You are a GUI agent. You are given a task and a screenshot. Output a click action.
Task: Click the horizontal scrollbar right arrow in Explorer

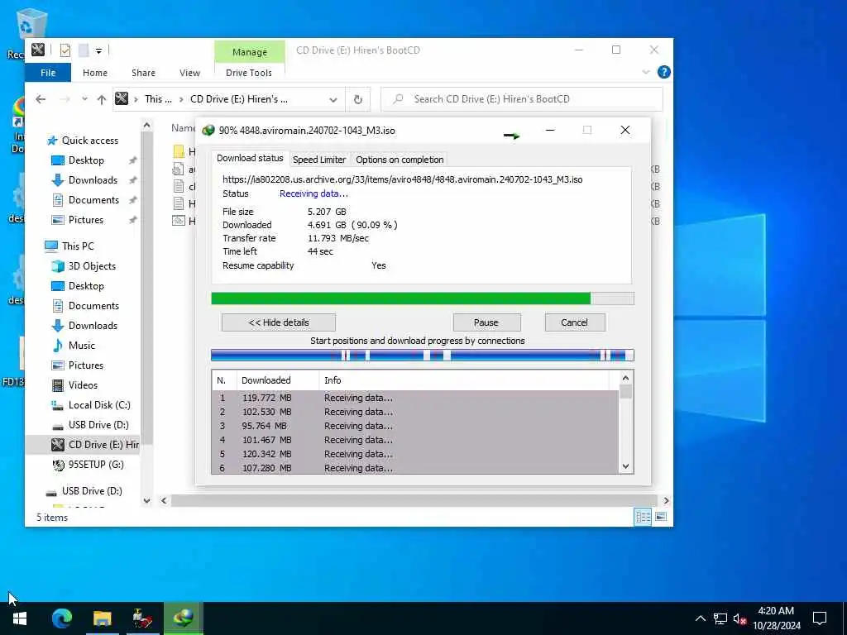click(666, 500)
